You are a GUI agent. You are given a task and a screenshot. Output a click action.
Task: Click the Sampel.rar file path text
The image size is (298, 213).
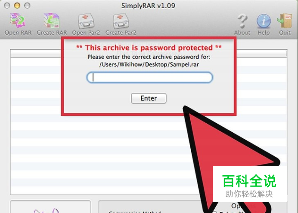(149, 64)
